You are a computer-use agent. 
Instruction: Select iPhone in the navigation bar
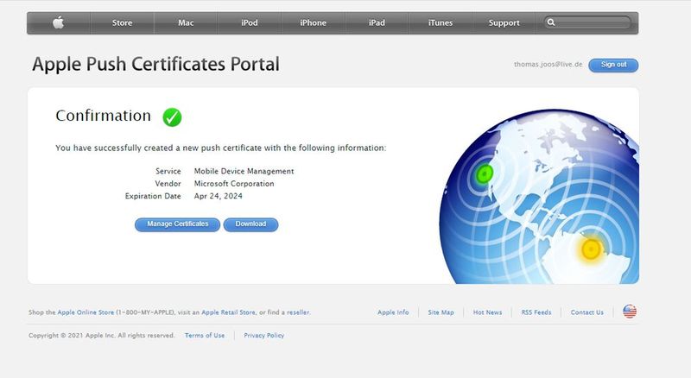(313, 23)
